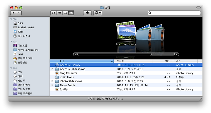Select Aperture Slideshows folder icon
This screenshot has width=211, height=113.
(57, 69)
